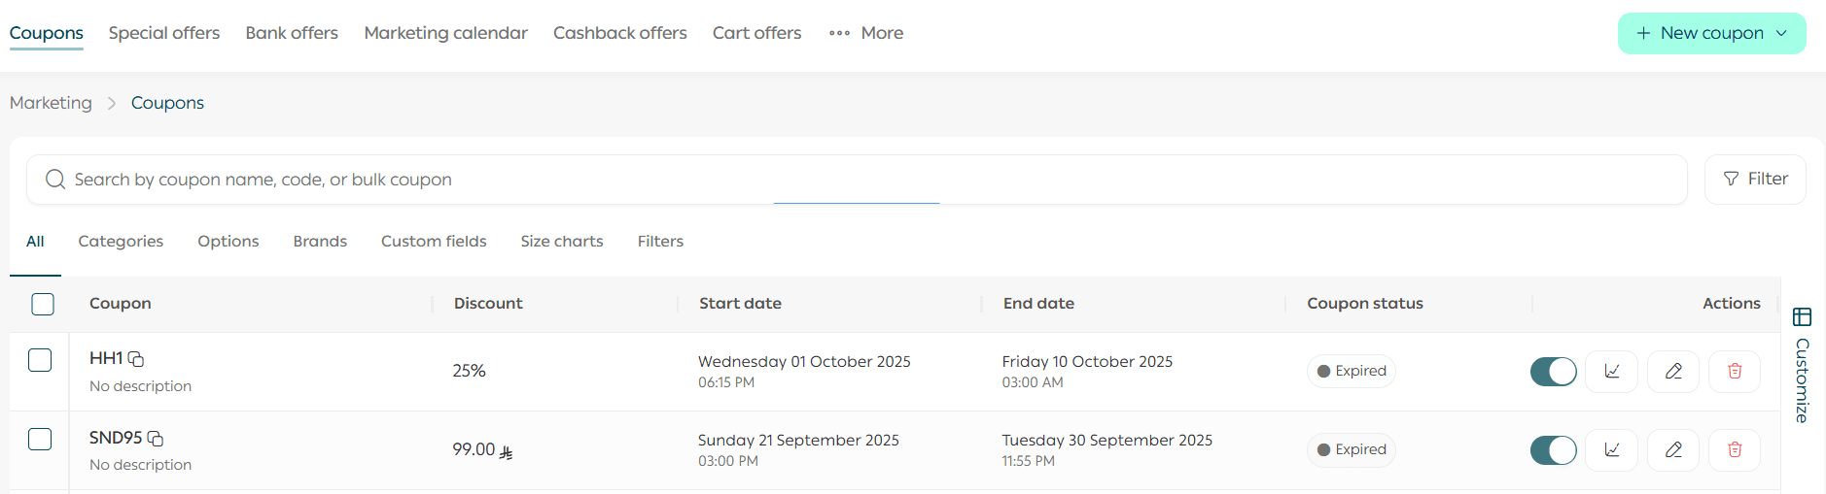Copy the HH1 coupon code
Image resolution: width=1826 pixels, height=494 pixels.
pyautogui.click(x=136, y=359)
